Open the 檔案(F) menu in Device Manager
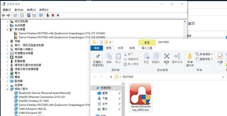The width and height of the screenshot is (227, 116). (x=7, y=10)
